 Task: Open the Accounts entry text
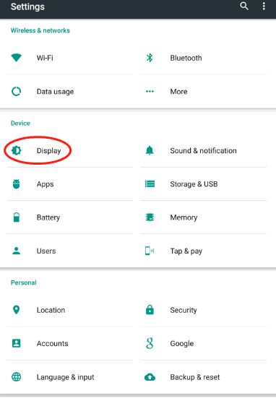coord(52,343)
